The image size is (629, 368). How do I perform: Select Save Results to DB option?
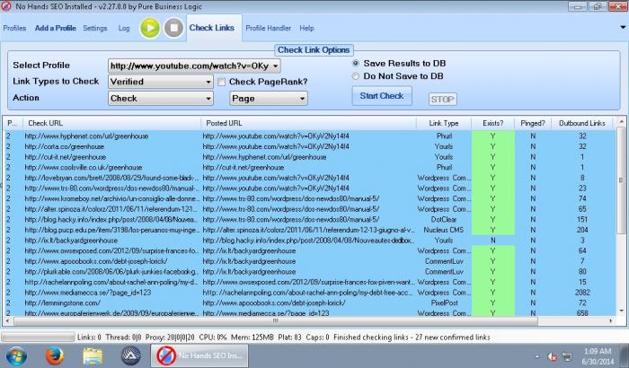[356, 64]
